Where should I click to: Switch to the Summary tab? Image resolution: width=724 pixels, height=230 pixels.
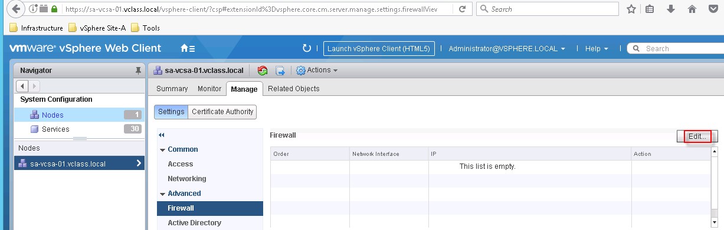click(x=172, y=89)
